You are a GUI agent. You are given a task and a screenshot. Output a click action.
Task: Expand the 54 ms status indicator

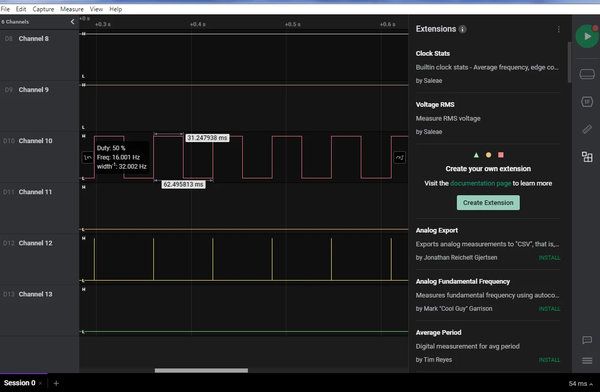pos(581,384)
